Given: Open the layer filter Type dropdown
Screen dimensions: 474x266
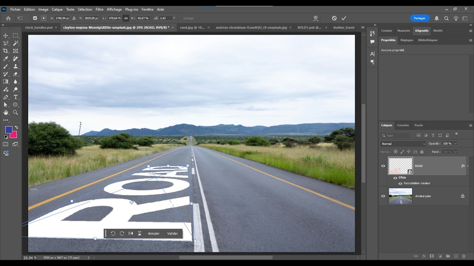Looking at the screenshot, I should click(x=396, y=136).
